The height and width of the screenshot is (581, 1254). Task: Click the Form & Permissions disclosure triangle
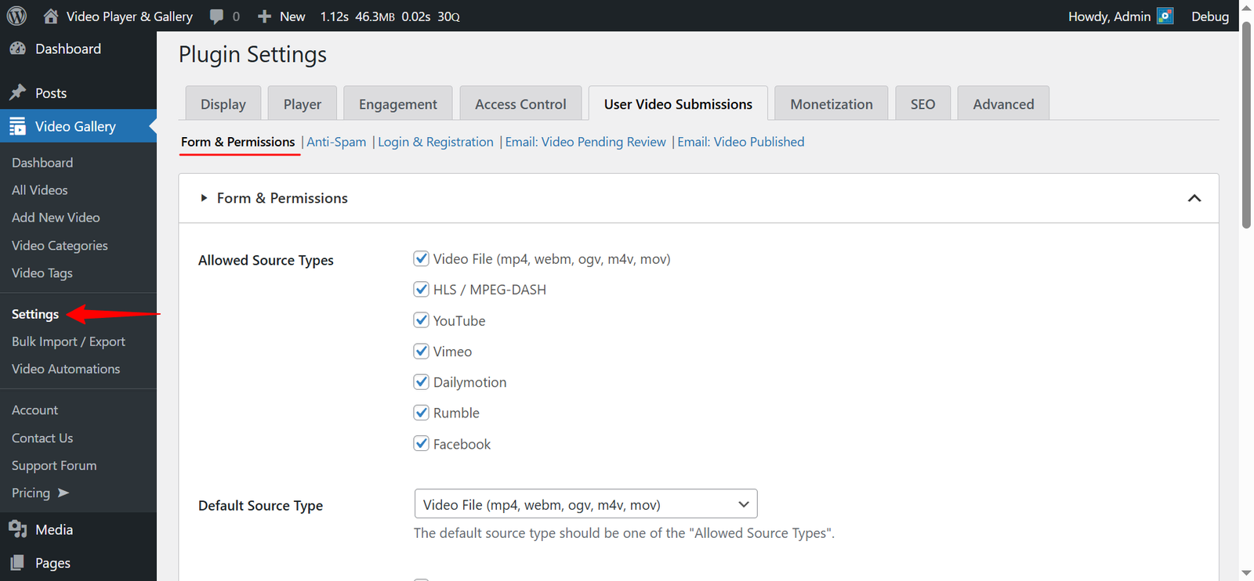(x=204, y=198)
